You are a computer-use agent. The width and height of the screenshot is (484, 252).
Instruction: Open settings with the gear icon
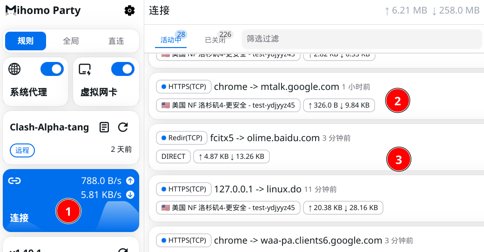click(x=130, y=10)
